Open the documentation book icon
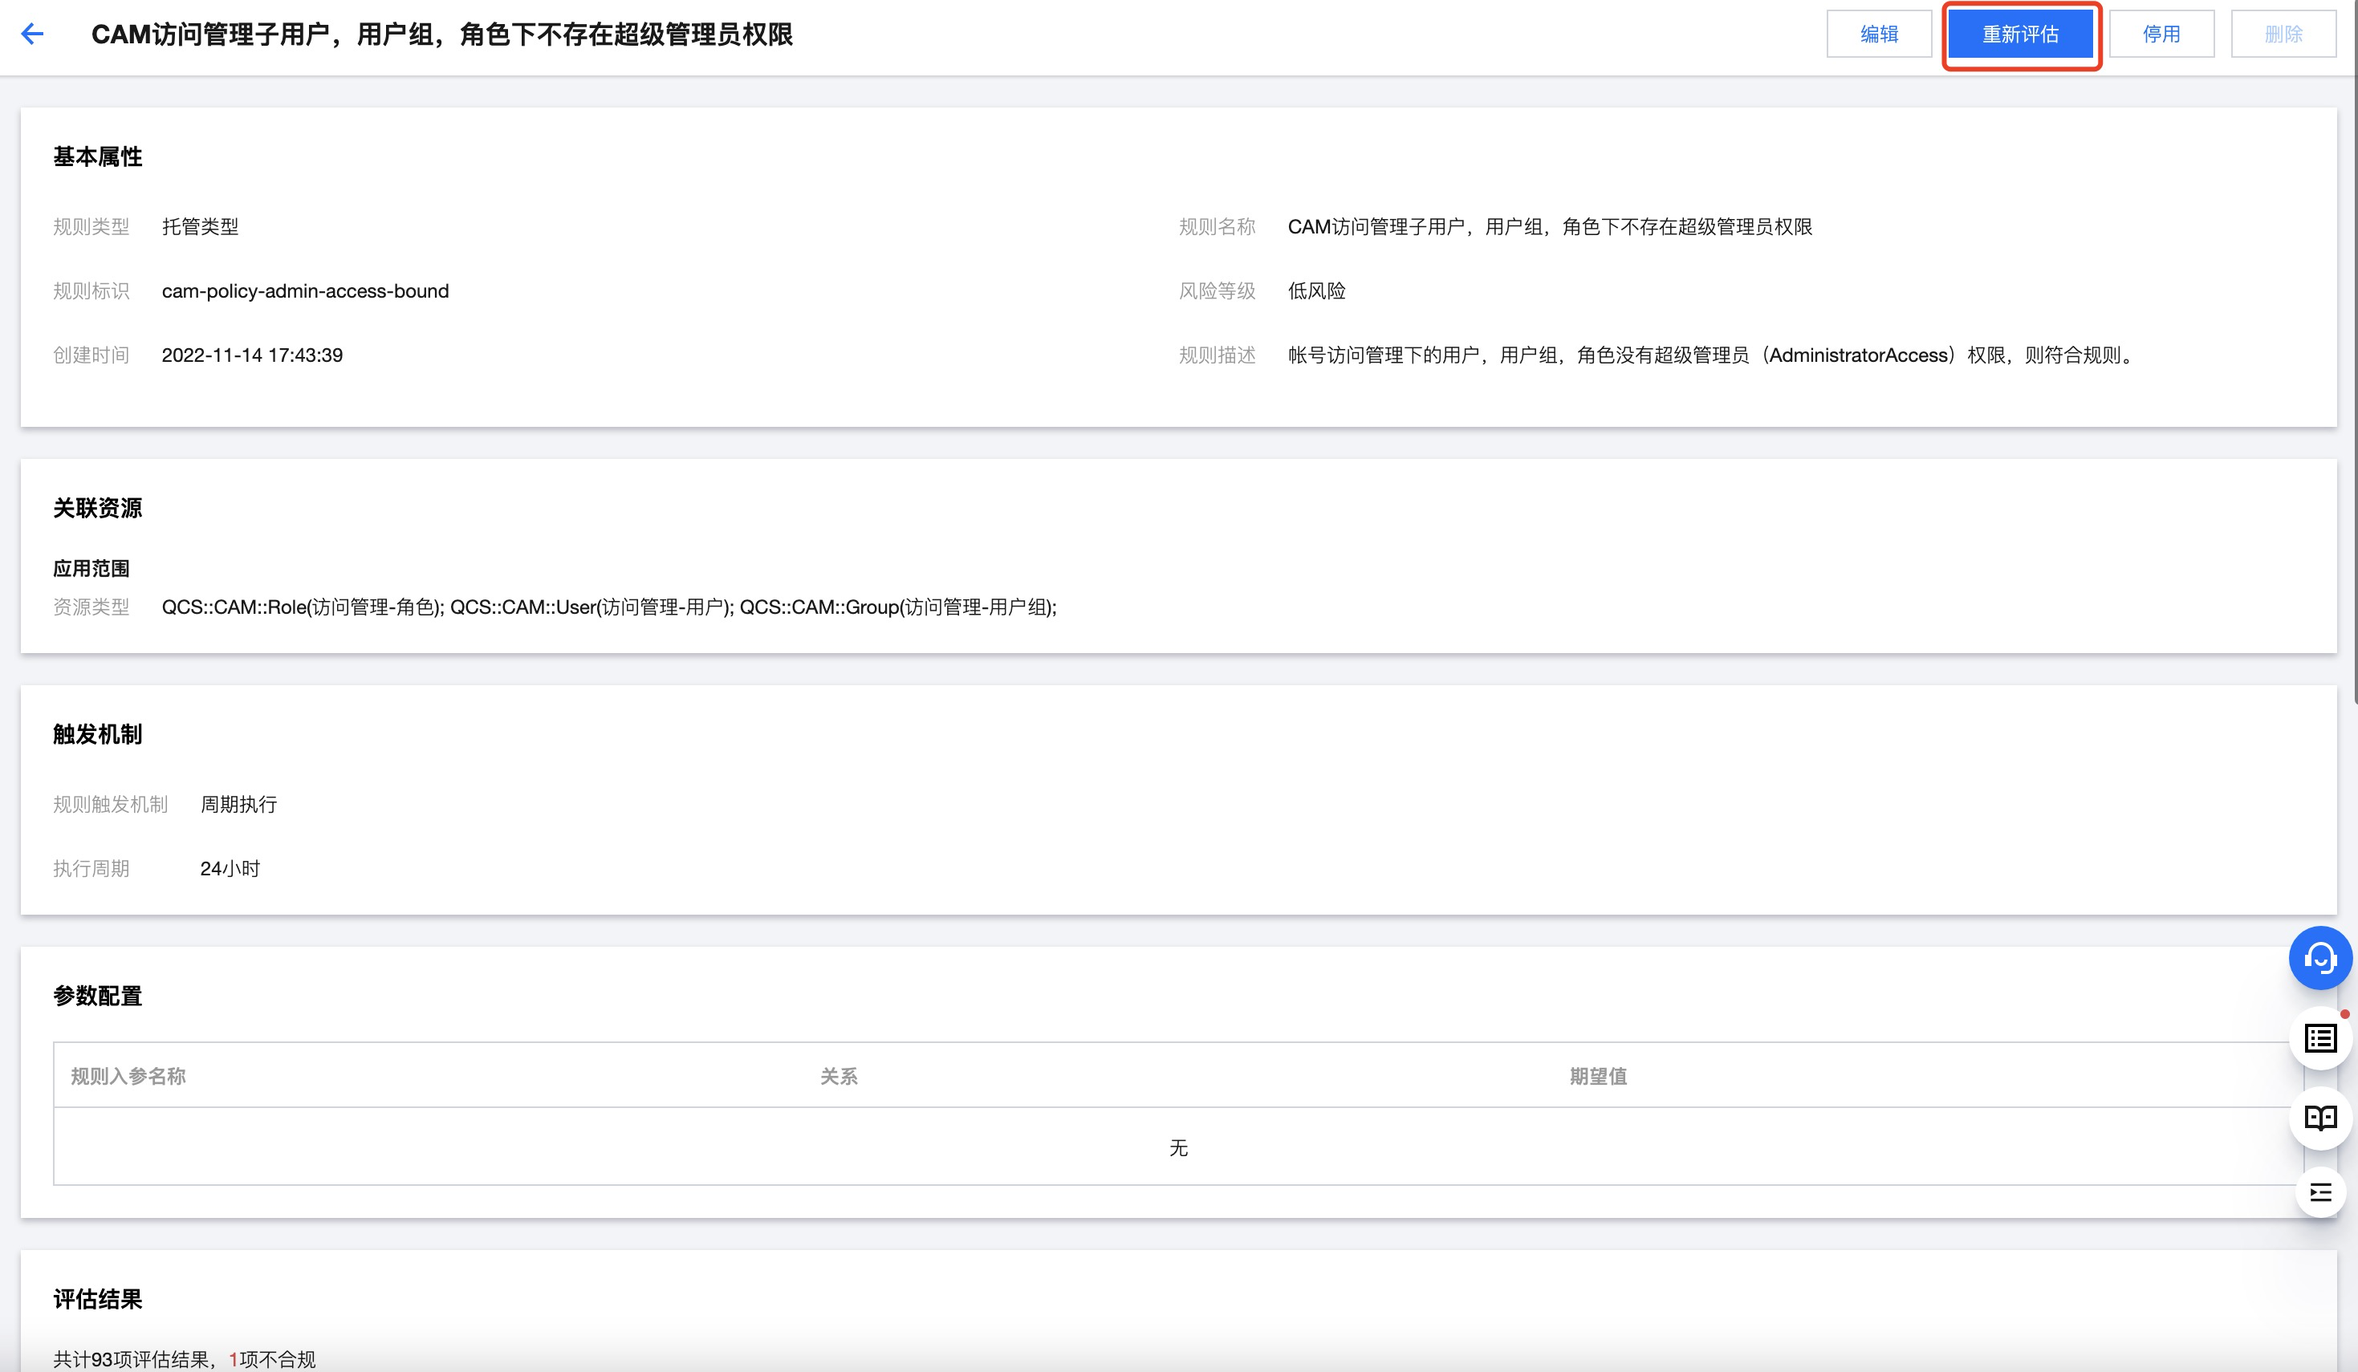The height and width of the screenshot is (1372, 2358). (2319, 1117)
